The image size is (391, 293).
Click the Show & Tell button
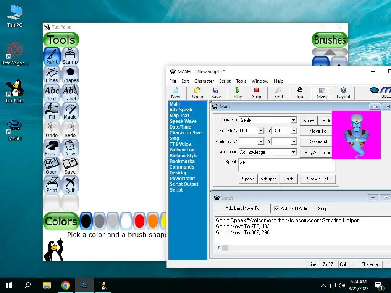318,179
